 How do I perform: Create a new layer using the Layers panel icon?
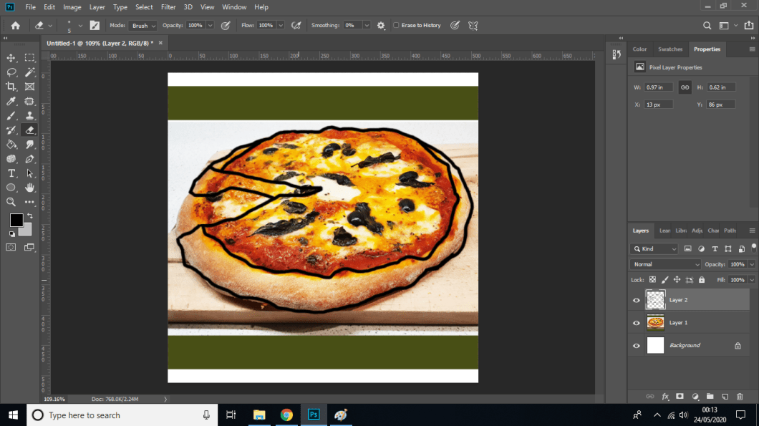point(725,396)
